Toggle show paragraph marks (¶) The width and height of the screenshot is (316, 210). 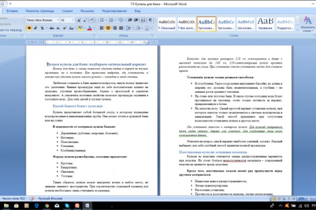[151, 20]
